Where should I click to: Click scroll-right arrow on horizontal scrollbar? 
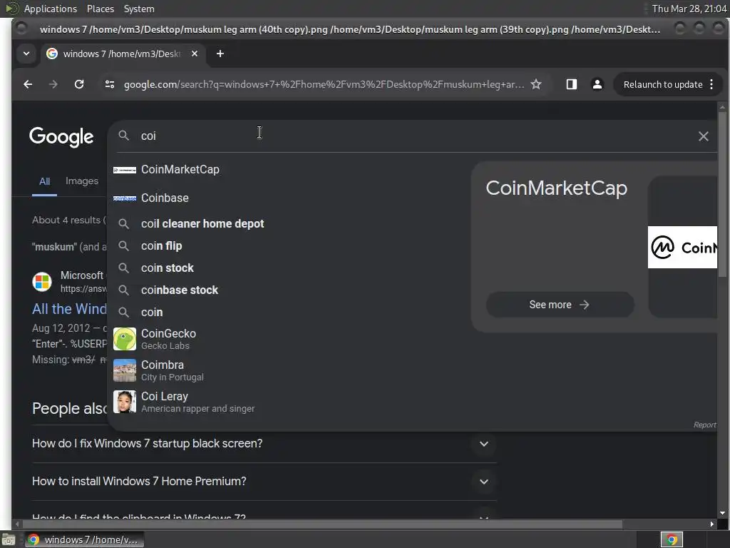coord(712,524)
